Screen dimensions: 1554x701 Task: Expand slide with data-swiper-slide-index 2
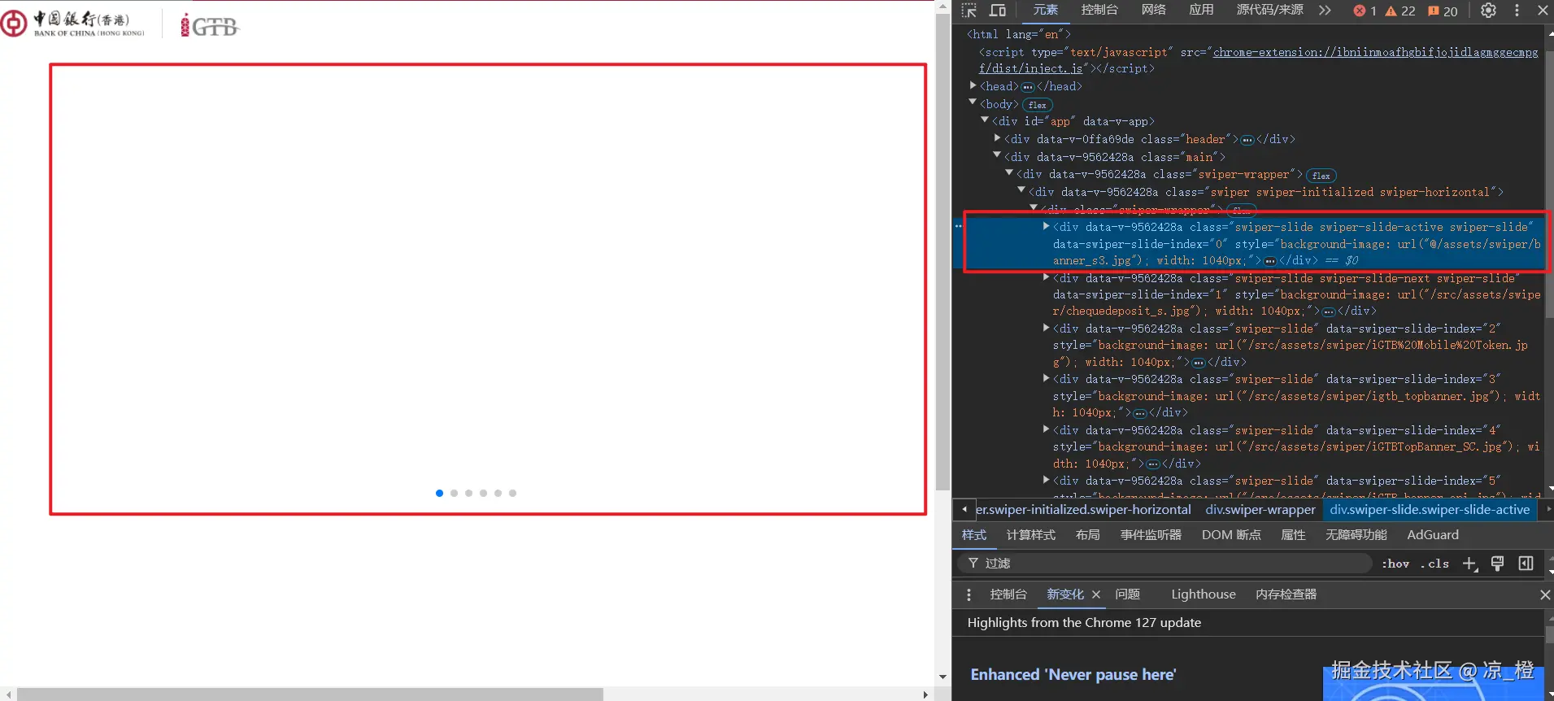[x=1046, y=328]
